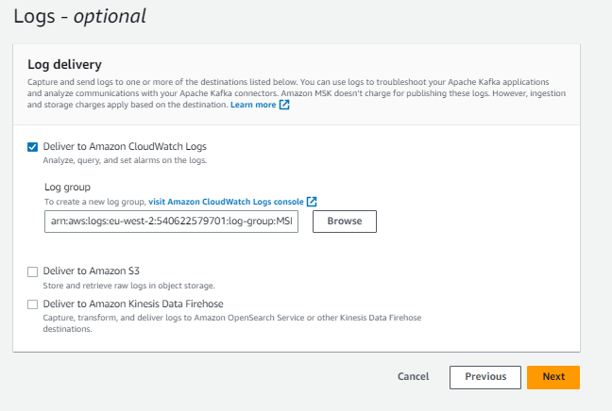The image size is (612, 411).
Task: Enable the Deliver to Amazon S3 checkbox
Action: pyautogui.click(x=33, y=272)
